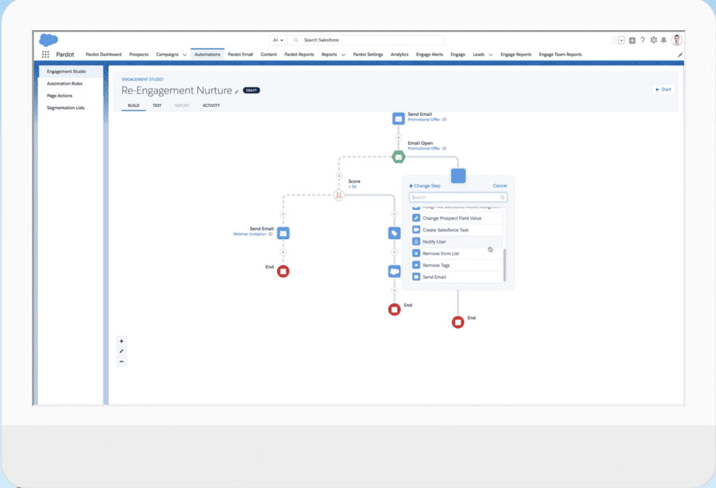This screenshot has width=716, height=488.
Task: Focus the Search Salesforce box
Action: 366,40
